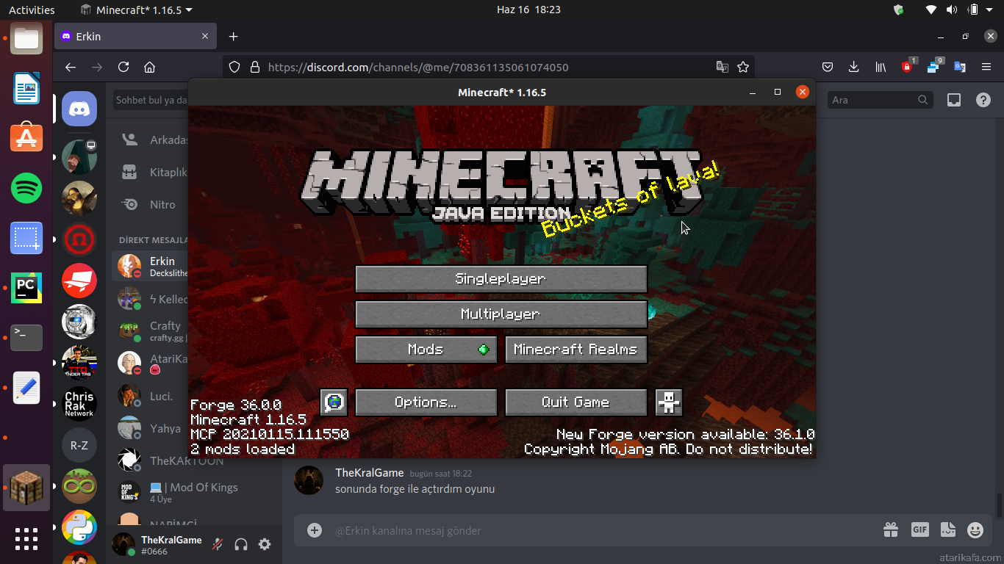Open Discord user settings gear
This screenshot has width=1004, height=564.
pyautogui.click(x=265, y=544)
